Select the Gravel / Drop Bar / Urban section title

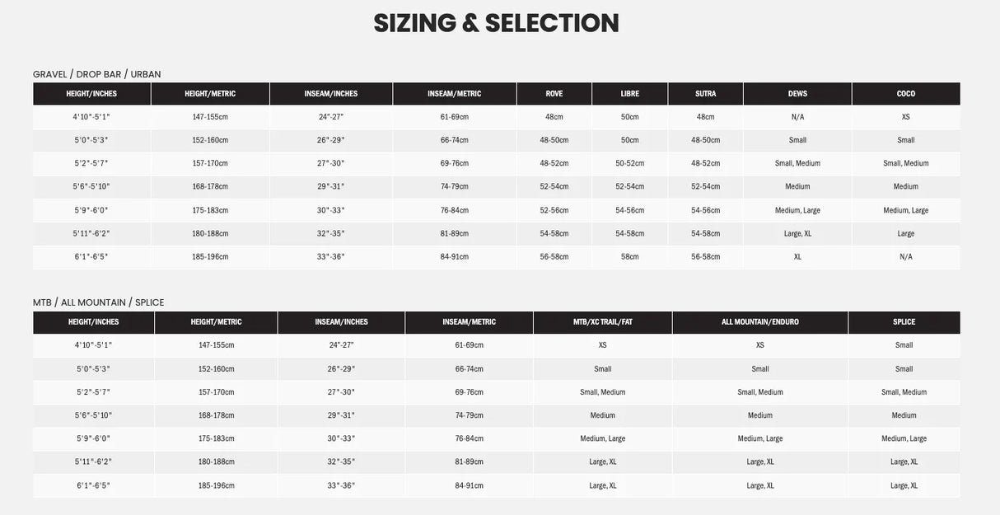(96, 74)
